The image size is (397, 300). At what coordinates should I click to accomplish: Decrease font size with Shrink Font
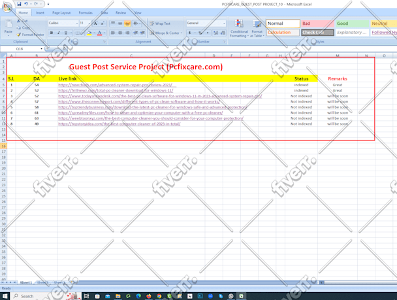(103, 24)
